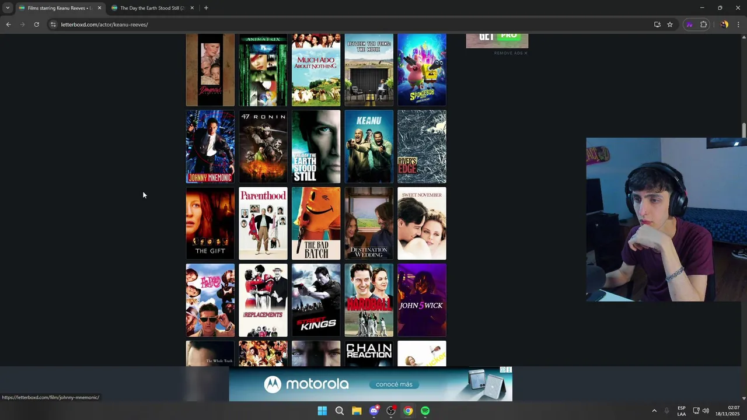Reload the Letterboxd page
747x420 pixels.
click(36, 24)
